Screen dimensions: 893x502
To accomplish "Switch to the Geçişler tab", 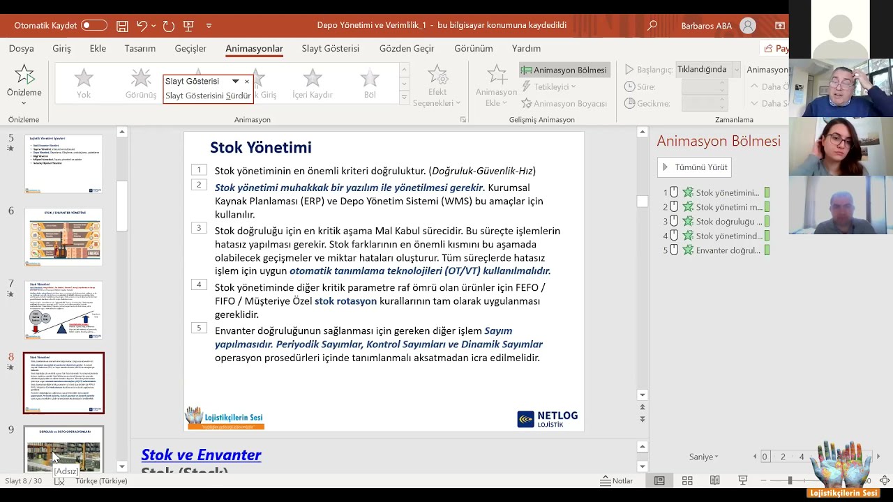I will [x=190, y=49].
